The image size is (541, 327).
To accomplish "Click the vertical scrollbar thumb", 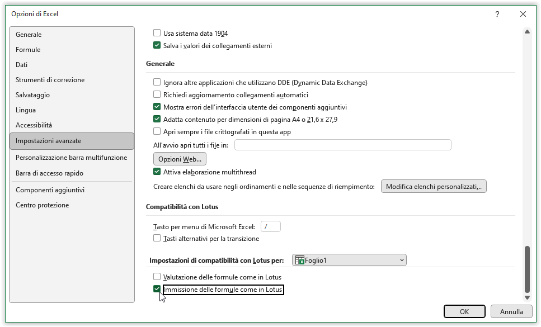I will (x=527, y=269).
